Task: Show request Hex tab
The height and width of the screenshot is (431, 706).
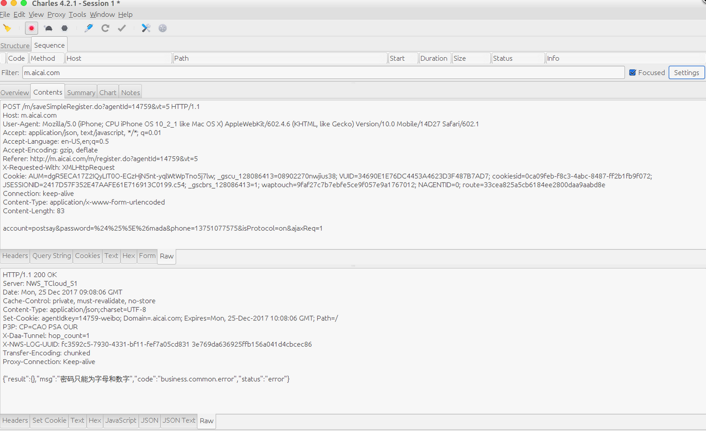Action: [x=129, y=256]
